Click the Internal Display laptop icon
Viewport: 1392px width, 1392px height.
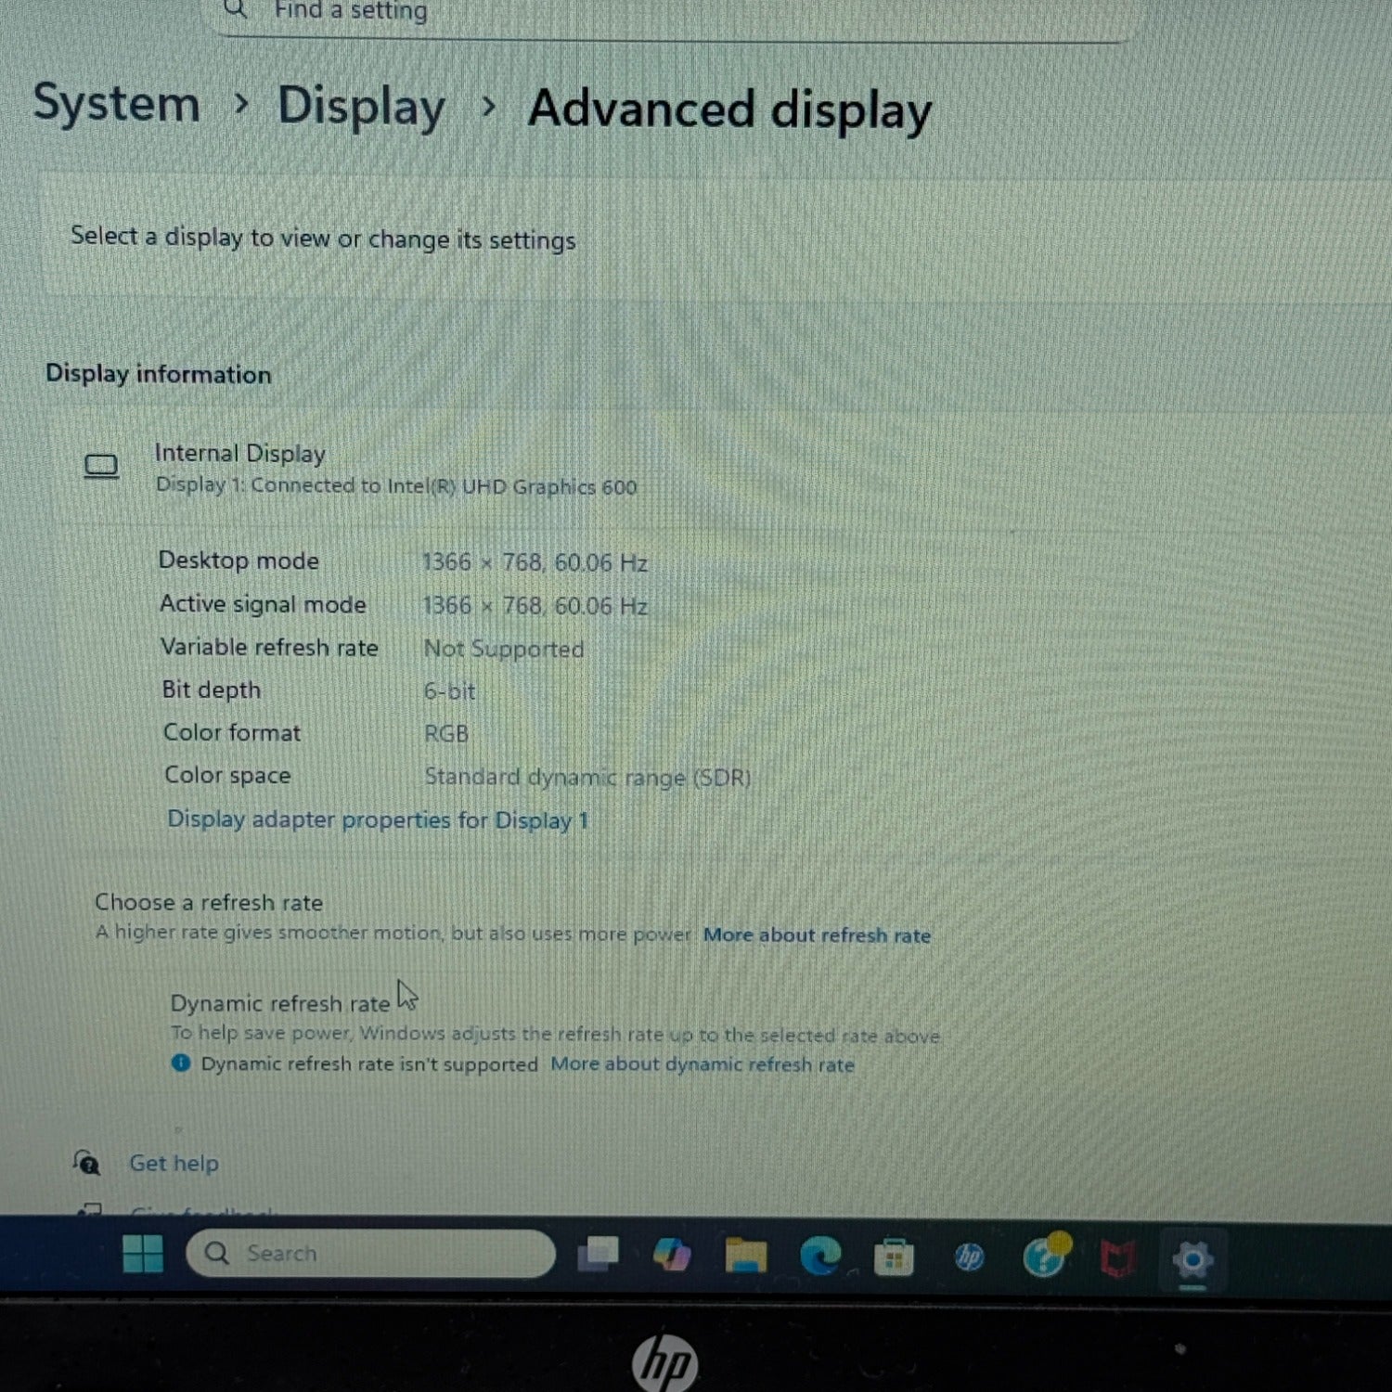(101, 466)
